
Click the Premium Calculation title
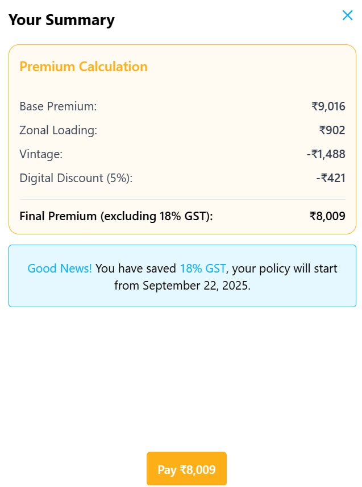click(84, 67)
